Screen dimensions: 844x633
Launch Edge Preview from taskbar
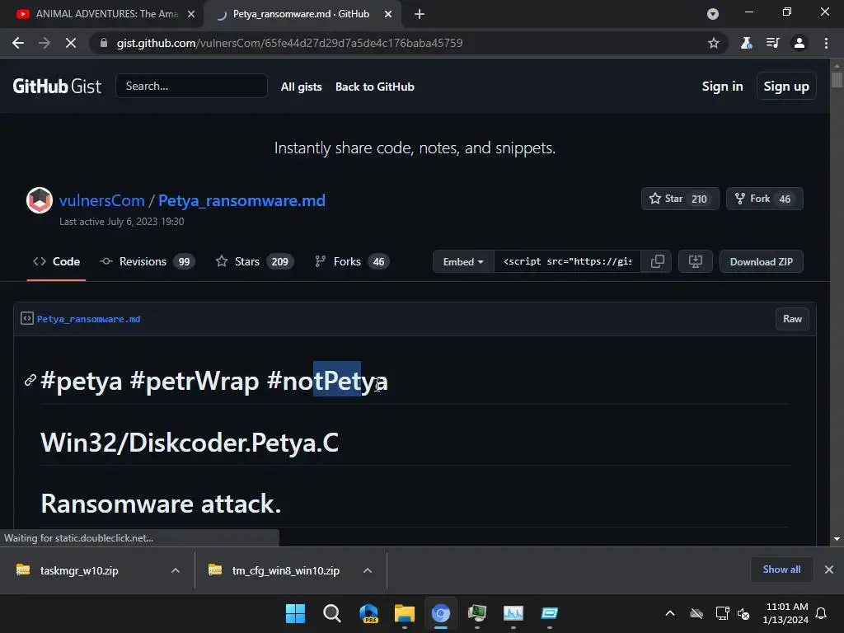click(368, 613)
